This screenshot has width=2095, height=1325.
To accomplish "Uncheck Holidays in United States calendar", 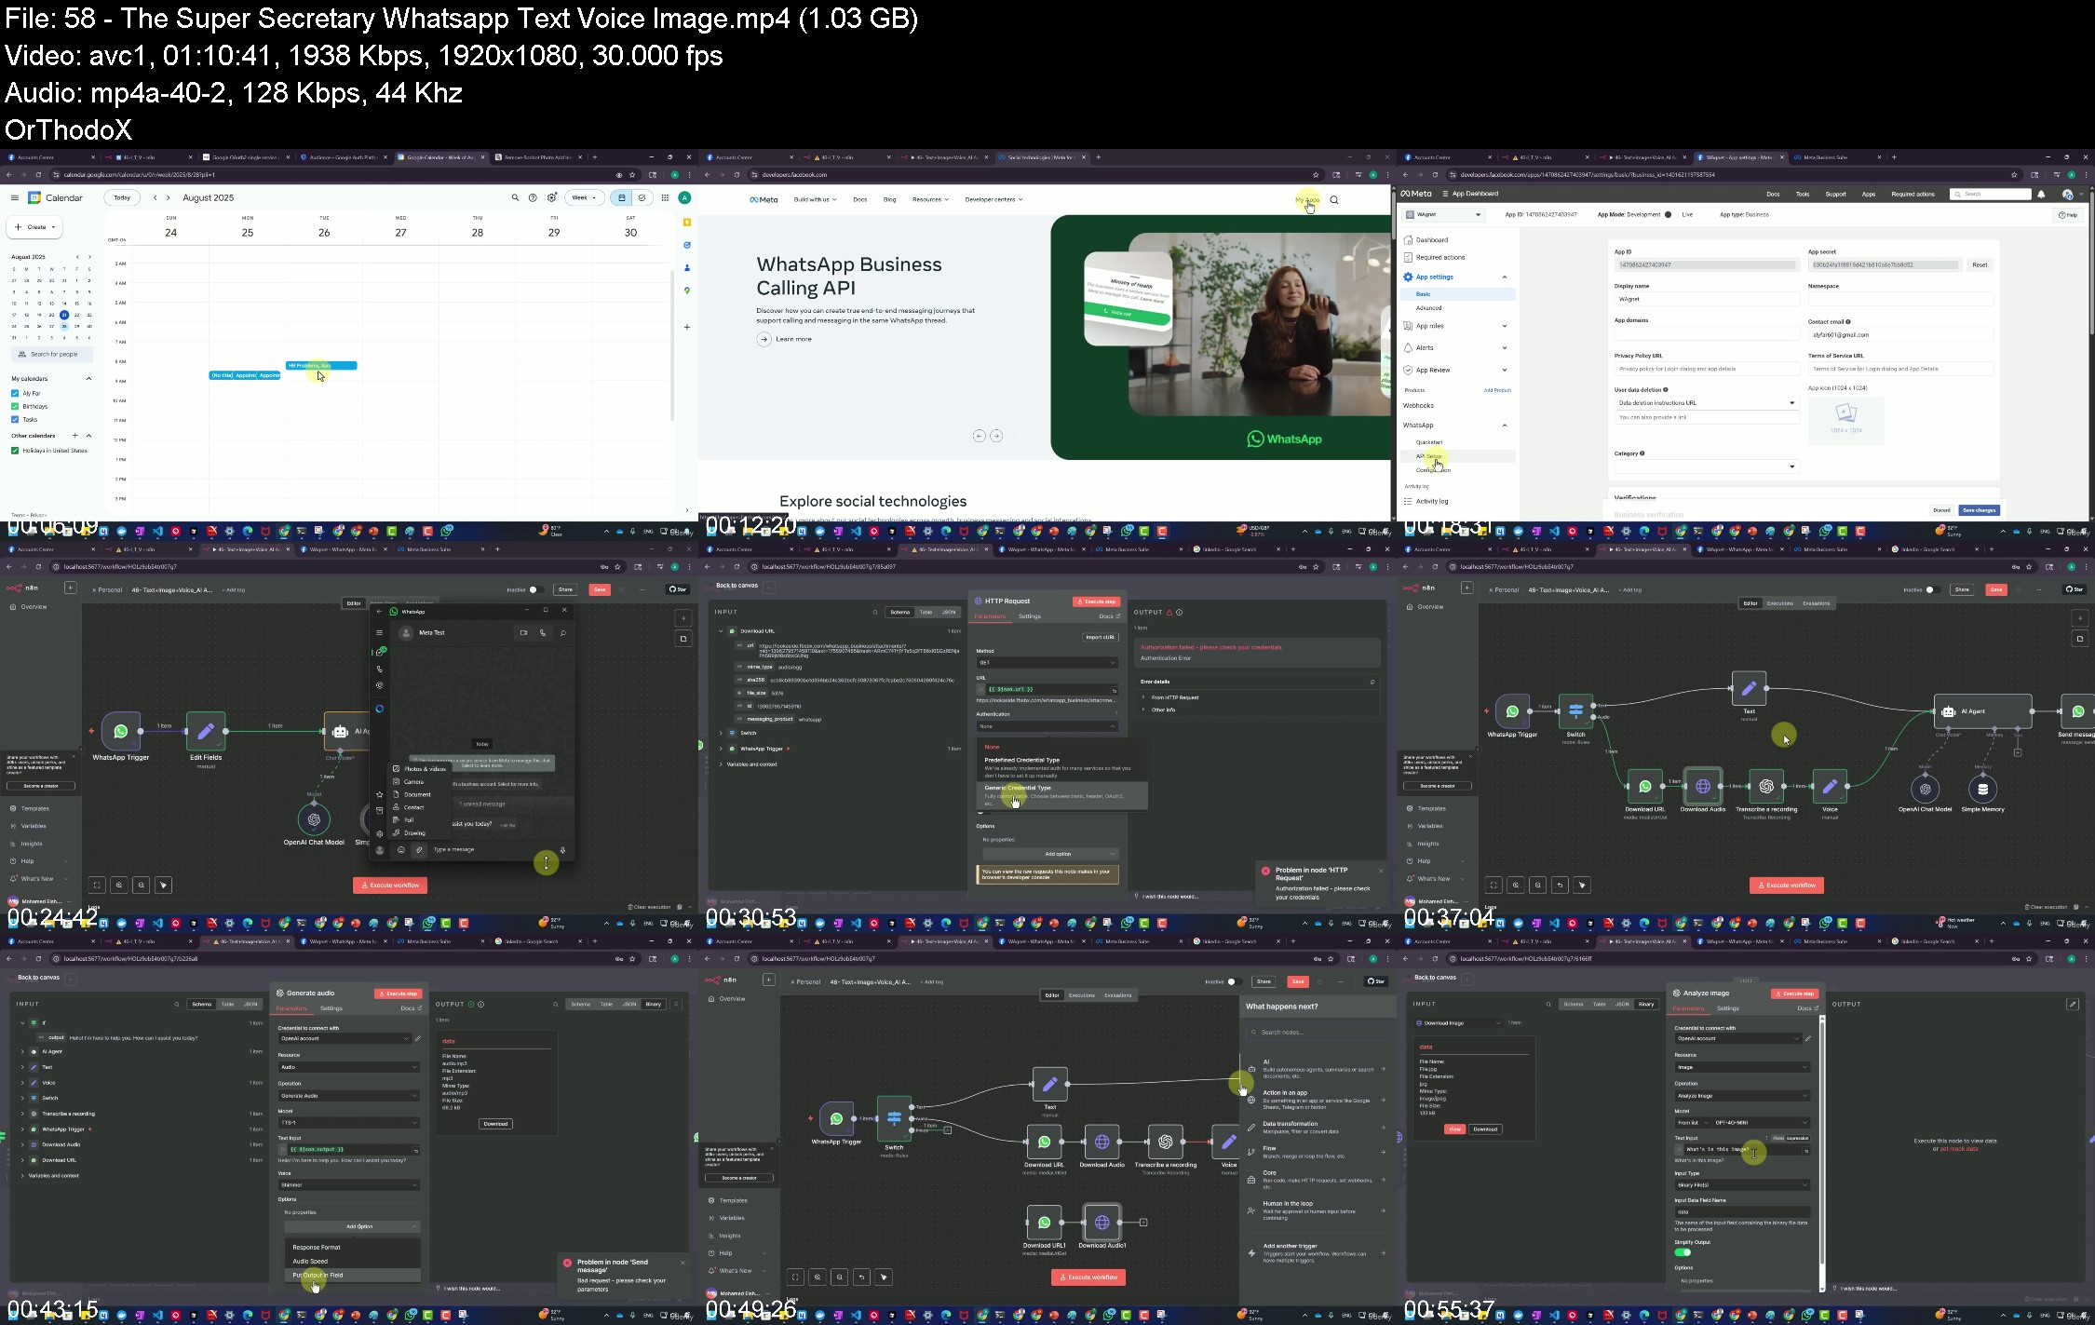I will click(15, 451).
